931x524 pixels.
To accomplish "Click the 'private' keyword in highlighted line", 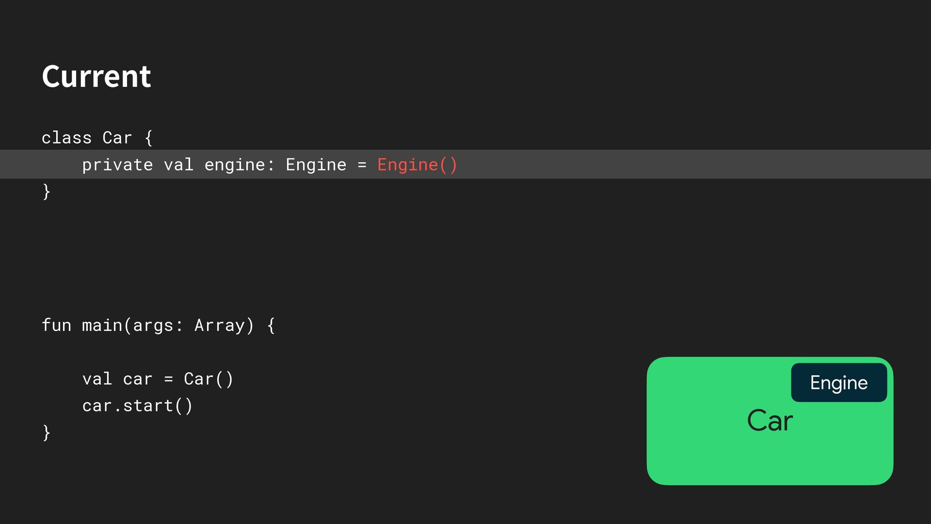I will click(x=117, y=165).
